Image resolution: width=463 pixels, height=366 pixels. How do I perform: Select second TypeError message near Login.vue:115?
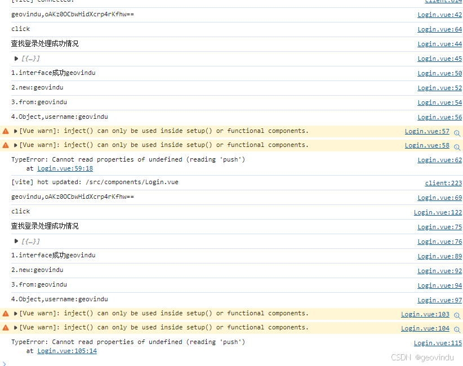pos(128,342)
